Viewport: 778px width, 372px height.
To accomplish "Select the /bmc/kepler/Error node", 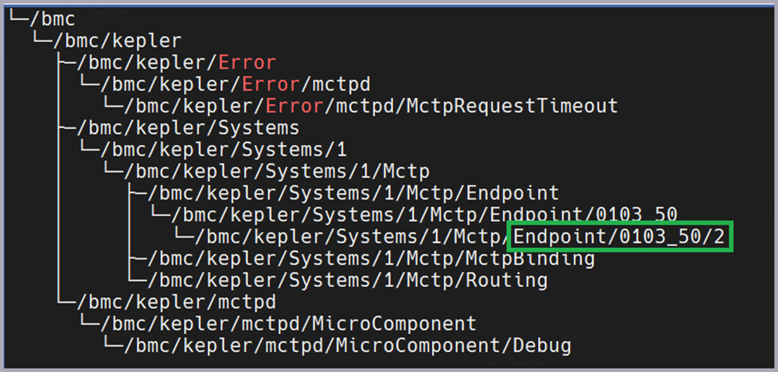I will click(176, 63).
